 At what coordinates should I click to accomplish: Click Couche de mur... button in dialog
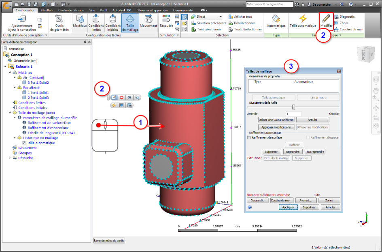coord(282,200)
